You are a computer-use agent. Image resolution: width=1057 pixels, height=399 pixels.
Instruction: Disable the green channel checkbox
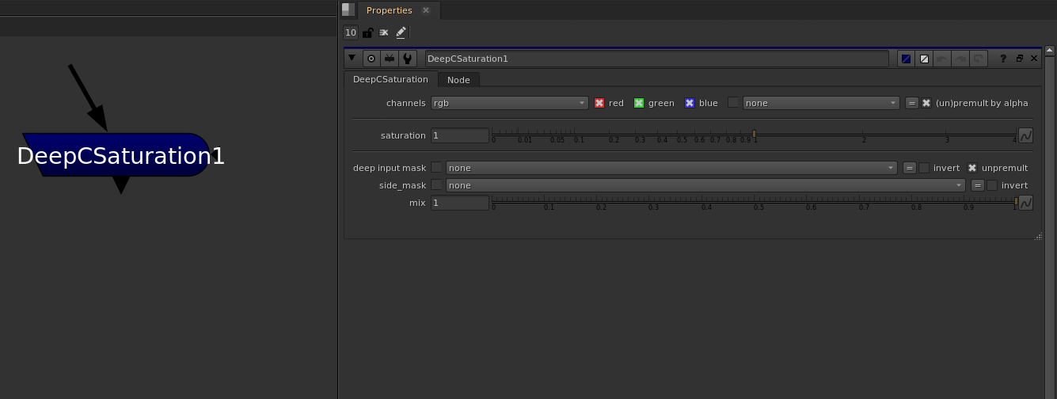pyautogui.click(x=639, y=103)
